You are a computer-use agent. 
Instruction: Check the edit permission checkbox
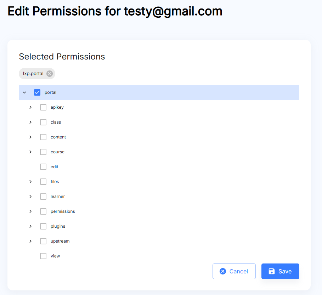tap(43, 167)
